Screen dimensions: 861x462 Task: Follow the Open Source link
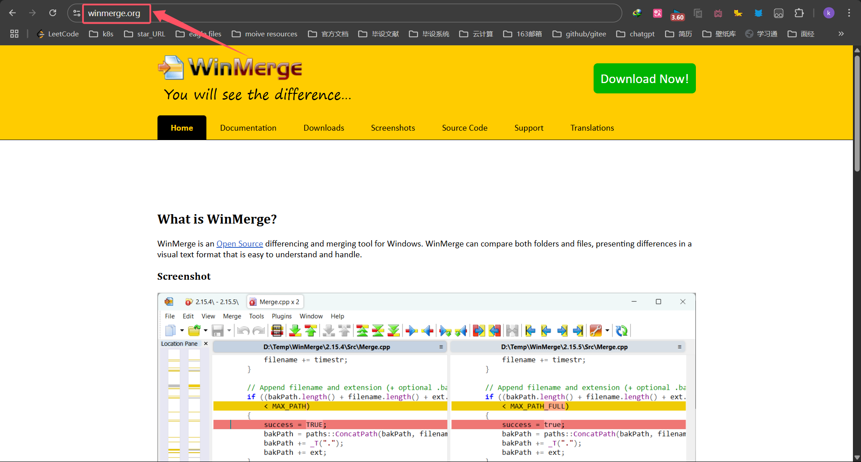click(239, 243)
